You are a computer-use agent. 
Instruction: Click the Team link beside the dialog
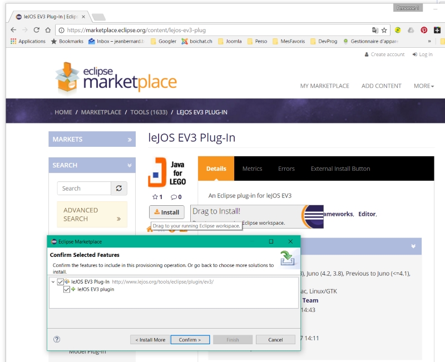tap(310, 300)
